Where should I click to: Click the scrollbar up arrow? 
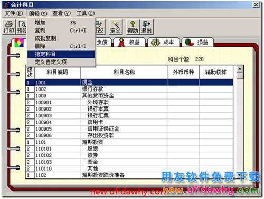click(x=240, y=69)
